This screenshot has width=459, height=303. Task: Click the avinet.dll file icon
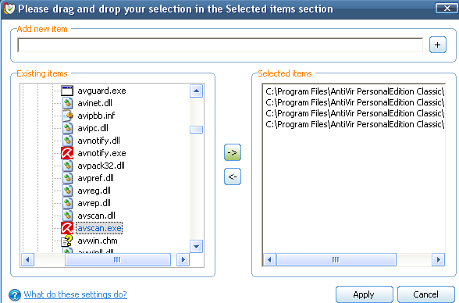pyautogui.click(x=68, y=103)
